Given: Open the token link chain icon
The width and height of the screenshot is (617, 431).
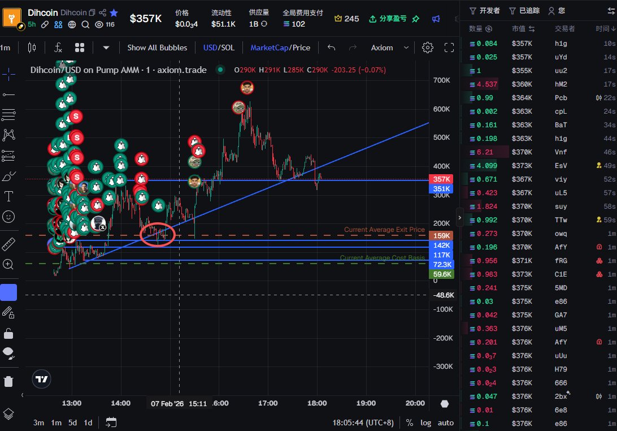Looking at the screenshot, I should pyautogui.click(x=45, y=24).
